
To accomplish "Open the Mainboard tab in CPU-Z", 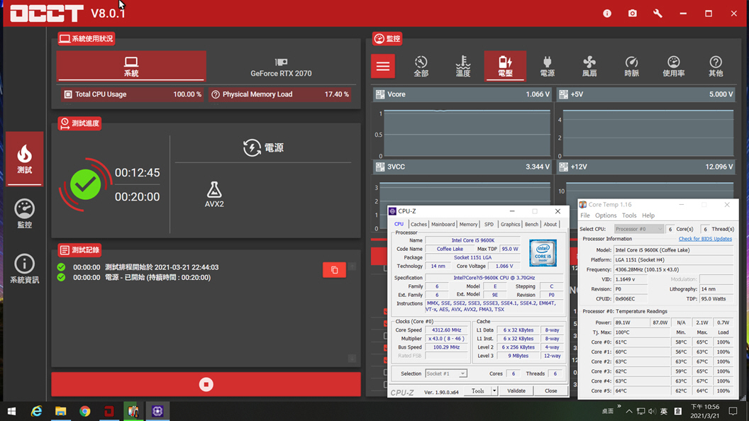I will tap(443, 225).
